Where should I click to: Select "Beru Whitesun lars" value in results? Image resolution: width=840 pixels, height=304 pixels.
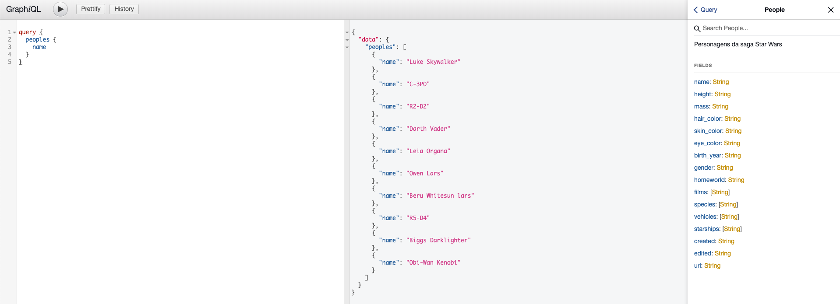tap(440, 196)
